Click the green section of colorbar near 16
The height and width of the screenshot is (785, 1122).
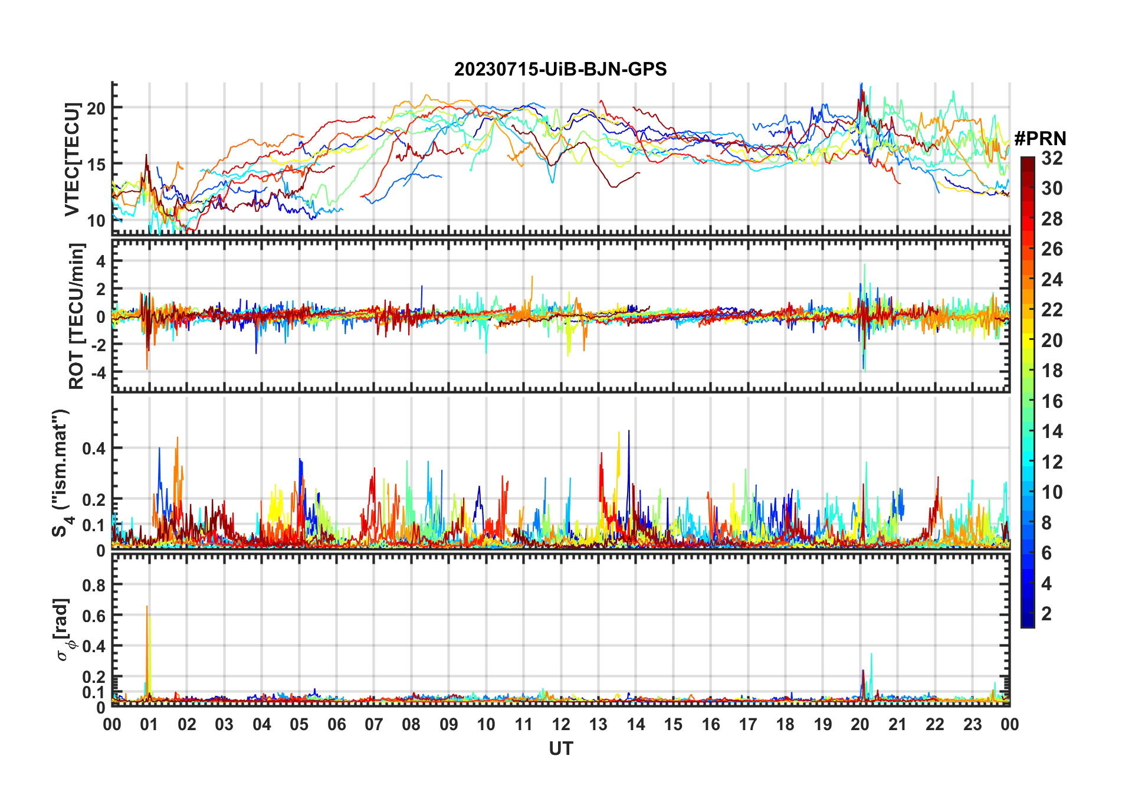(1027, 401)
